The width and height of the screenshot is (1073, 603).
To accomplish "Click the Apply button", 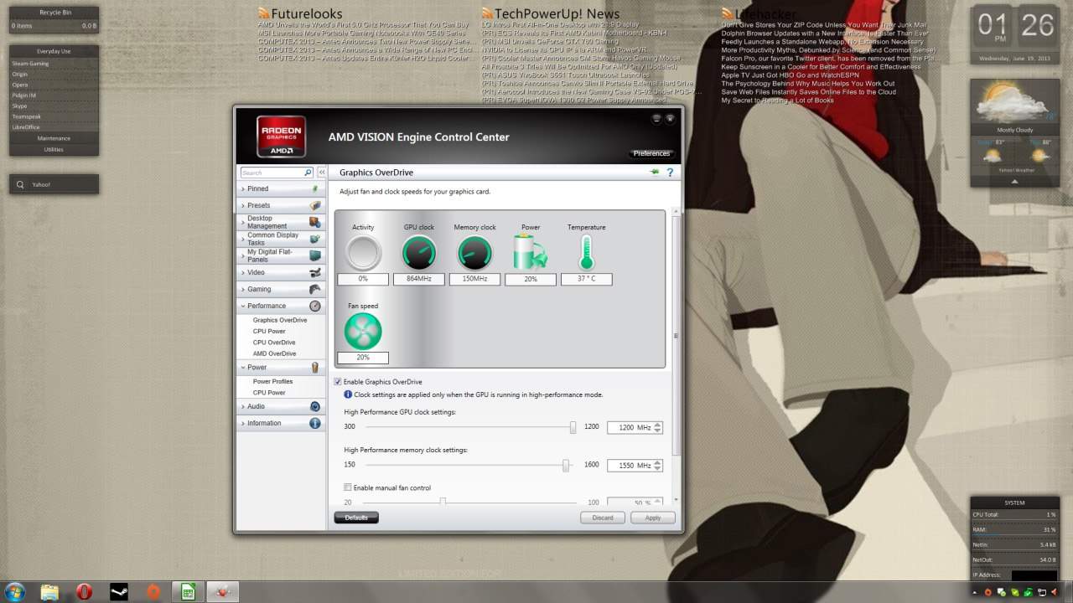I will 652,518.
